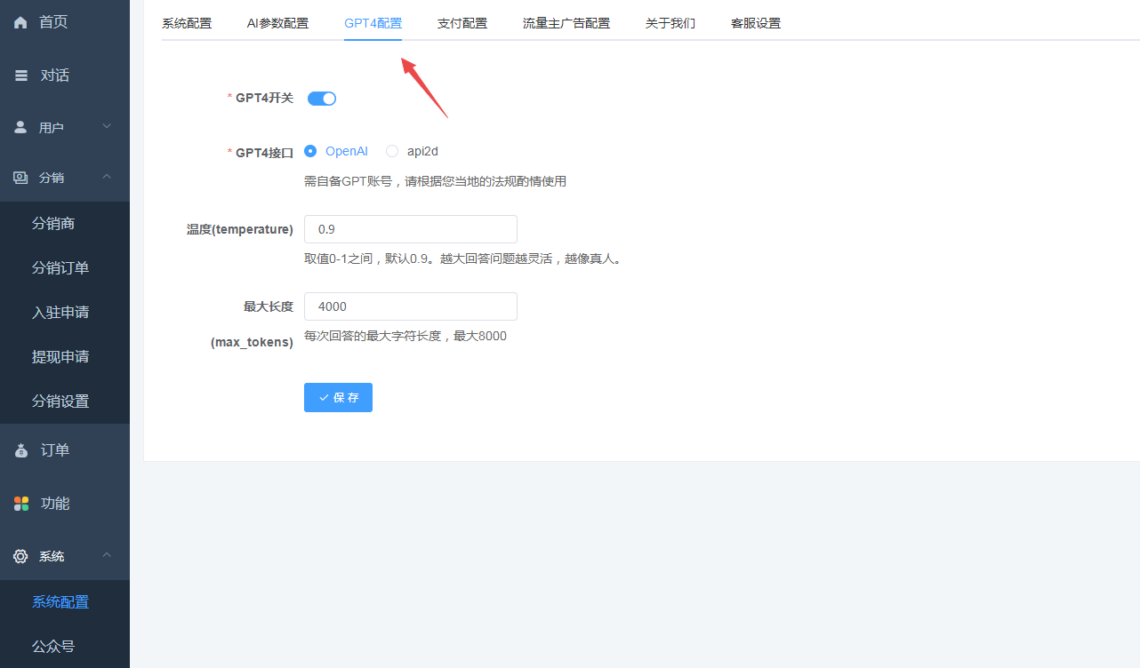The width and height of the screenshot is (1140, 668).
Task: Select the 最大长度 value field
Action: tap(410, 306)
